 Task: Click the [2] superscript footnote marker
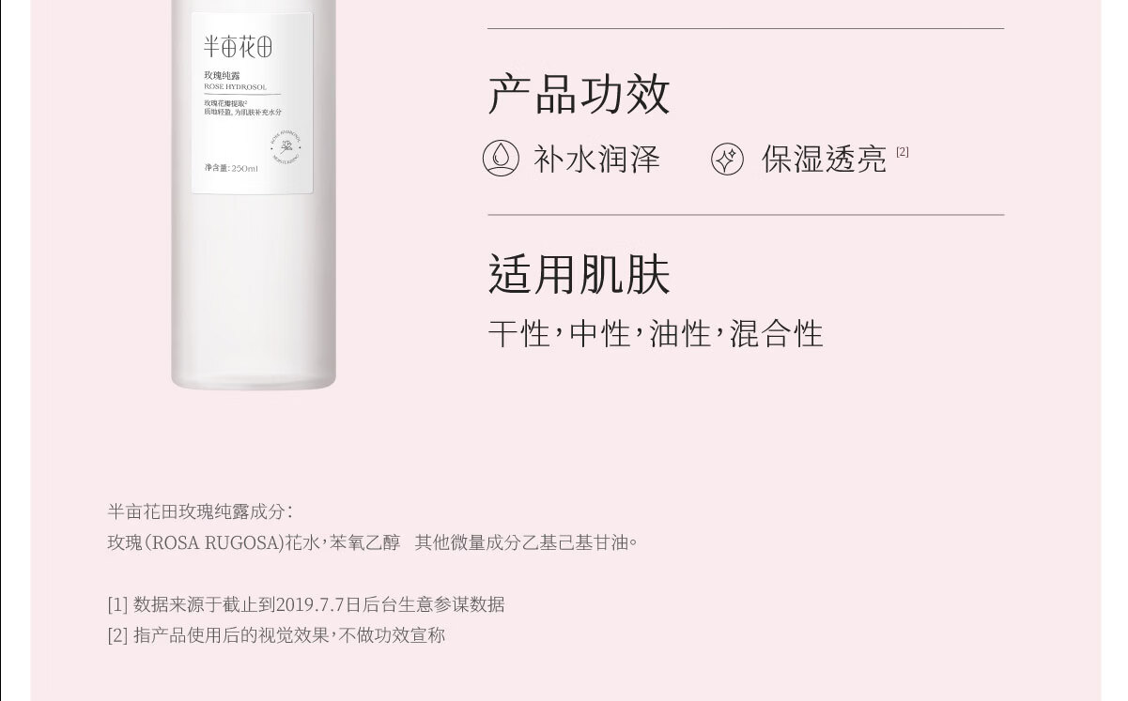903,151
